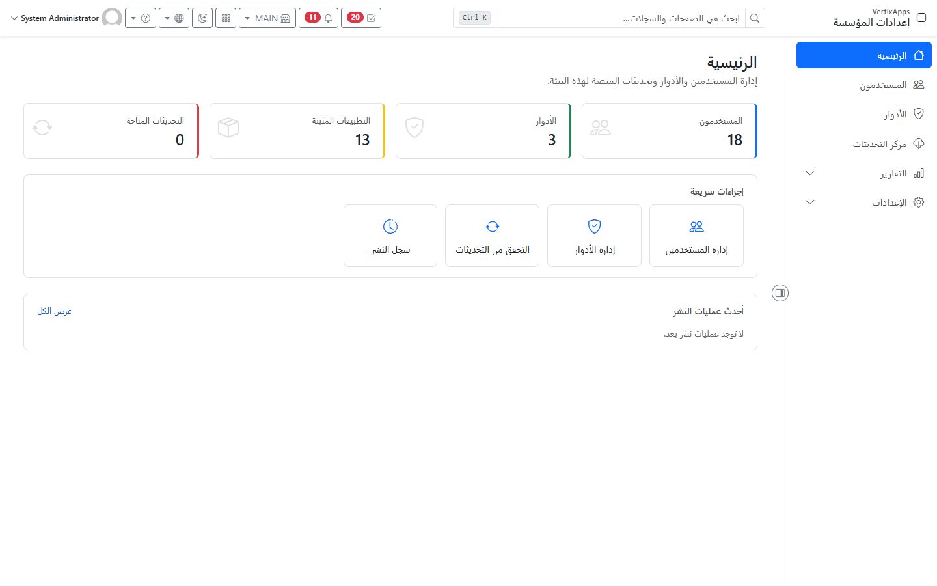Open the help question-mark dropdown
This screenshot has width=937, height=586.
click(141, 18)
